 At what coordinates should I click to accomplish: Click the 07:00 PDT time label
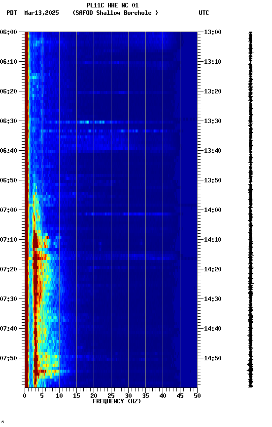click(8, 210)
